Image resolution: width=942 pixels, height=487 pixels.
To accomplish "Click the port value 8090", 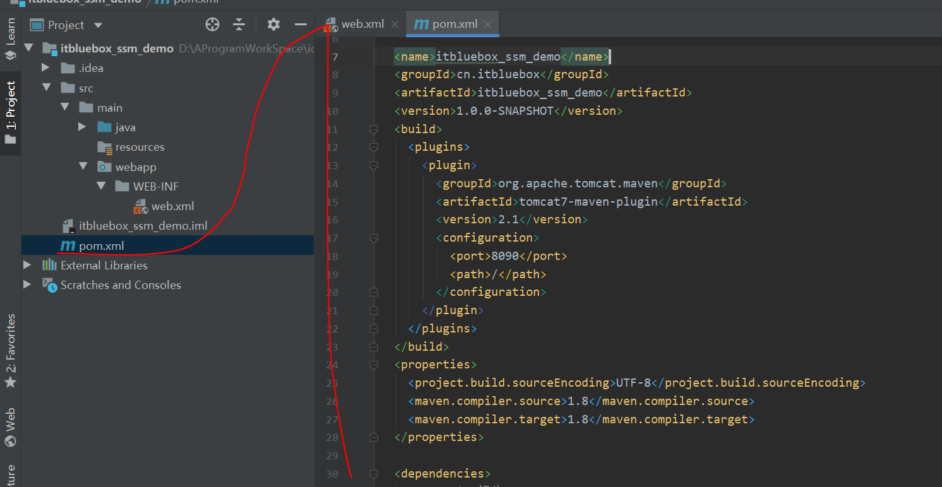I will point(505,256).
